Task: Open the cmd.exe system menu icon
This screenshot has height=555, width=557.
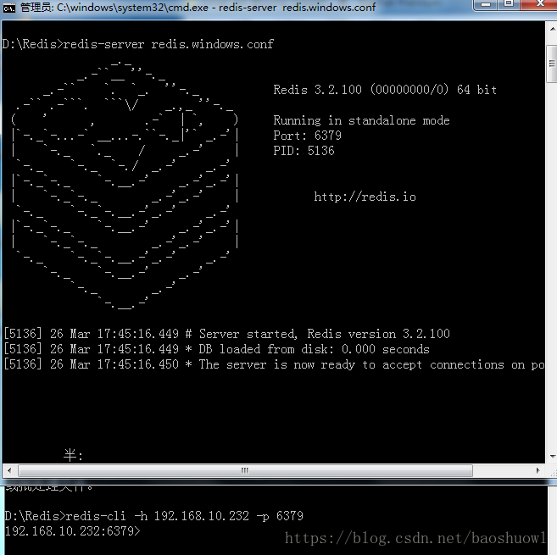Action: coord(8,8)
